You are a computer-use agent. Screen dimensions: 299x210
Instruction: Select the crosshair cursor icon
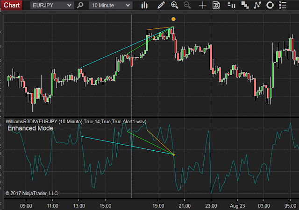coord(202,5)
